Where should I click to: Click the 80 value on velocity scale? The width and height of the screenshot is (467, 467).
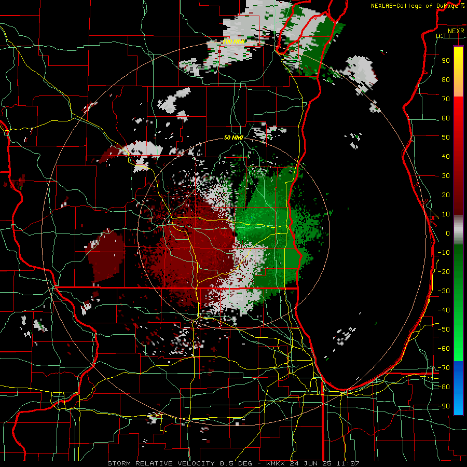[x=446, y=79]
